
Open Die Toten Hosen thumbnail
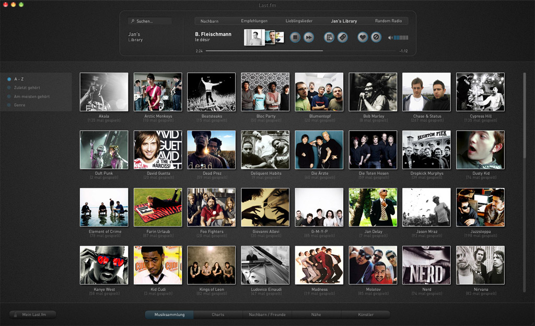tap(373, 150)
